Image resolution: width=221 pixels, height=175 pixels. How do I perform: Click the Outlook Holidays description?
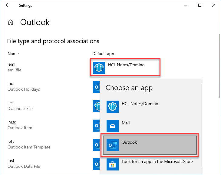(x=24, y=89)
